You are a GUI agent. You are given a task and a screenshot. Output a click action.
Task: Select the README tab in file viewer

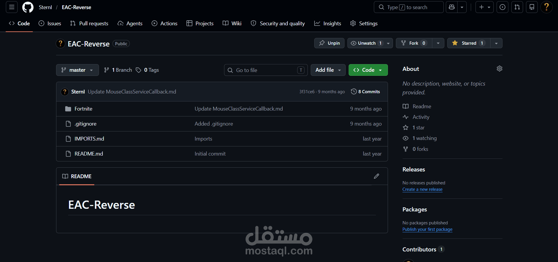pyautogui.click(x=77, y=176)
